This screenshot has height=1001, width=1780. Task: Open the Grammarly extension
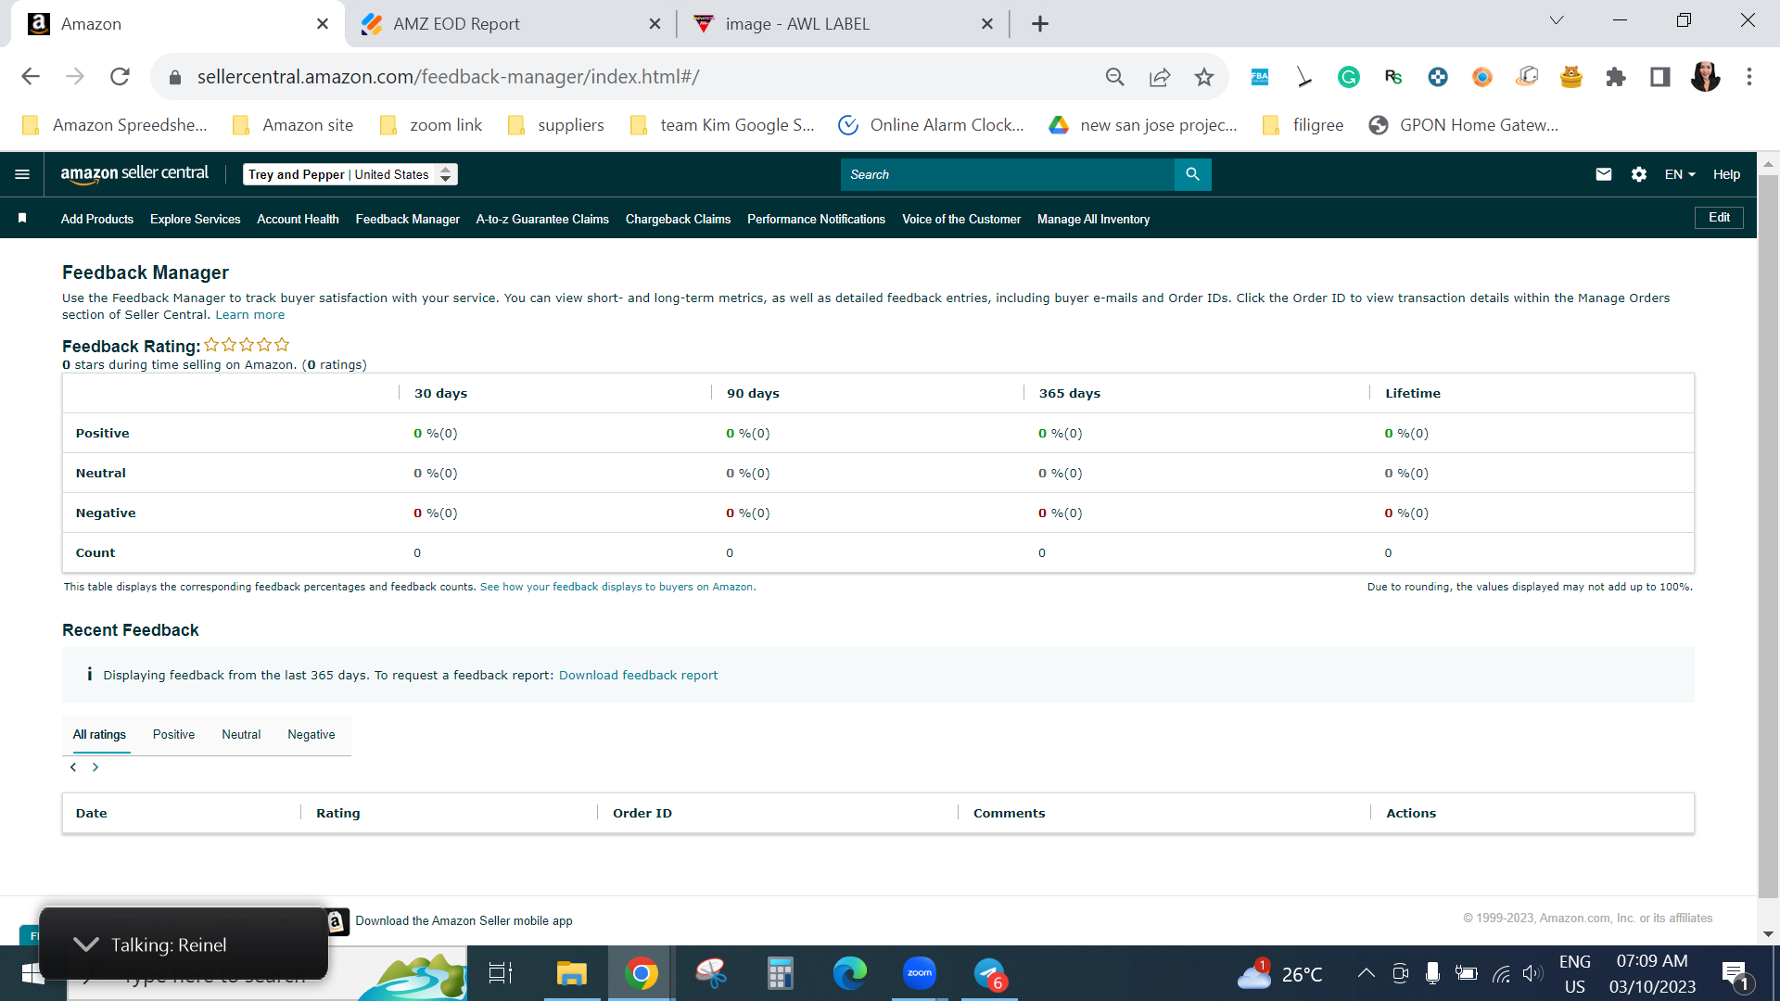tap(1349, 77)
